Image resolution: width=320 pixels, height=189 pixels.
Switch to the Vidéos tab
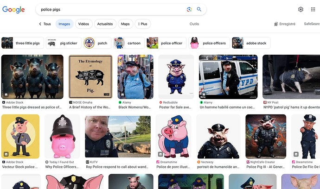click(x=83, y=24)
